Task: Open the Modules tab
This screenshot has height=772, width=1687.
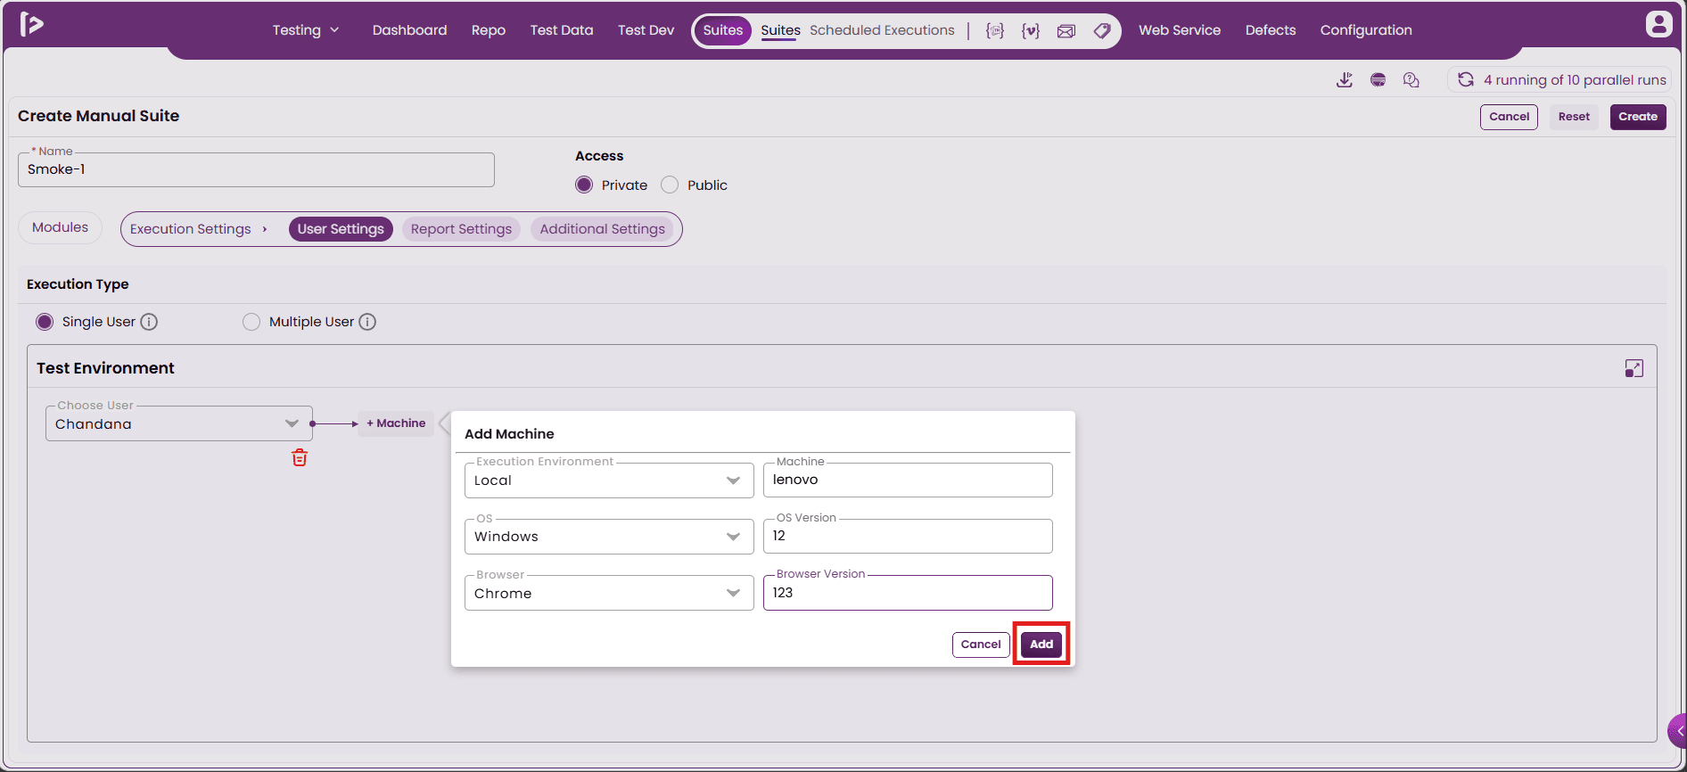Action: tap(61, 227)
